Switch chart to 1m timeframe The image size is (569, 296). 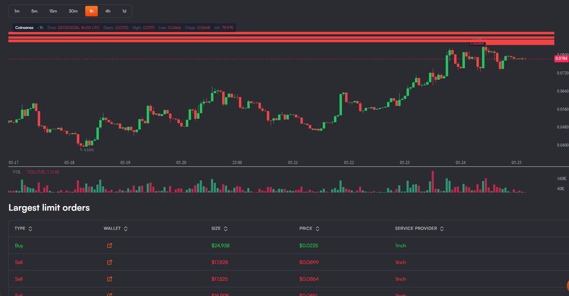click(x=17, y=11)
